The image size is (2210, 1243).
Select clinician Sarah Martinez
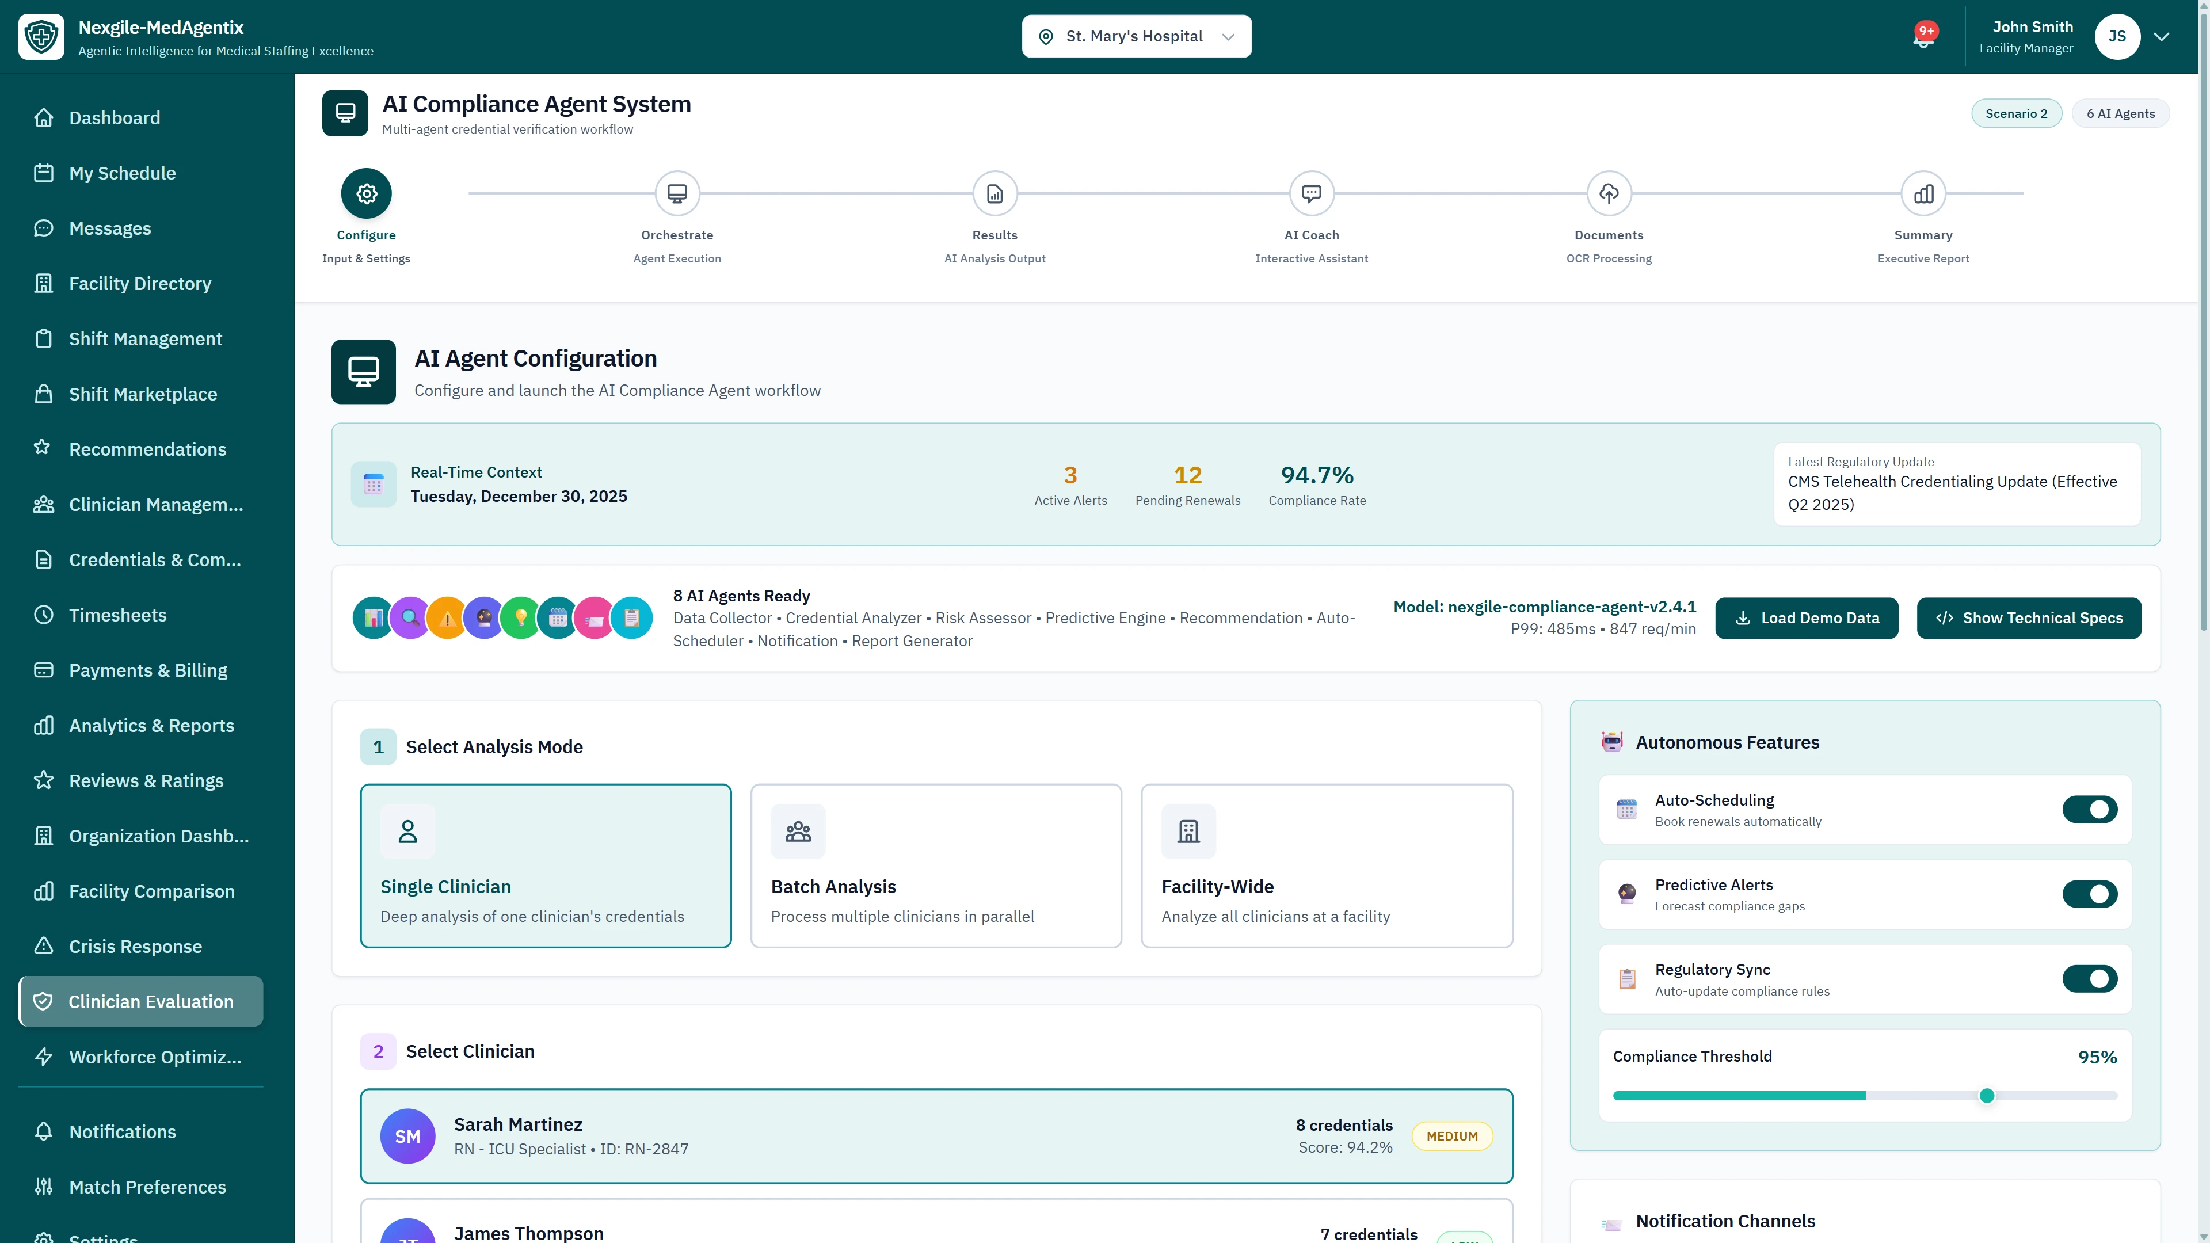tap(937, 1135)
